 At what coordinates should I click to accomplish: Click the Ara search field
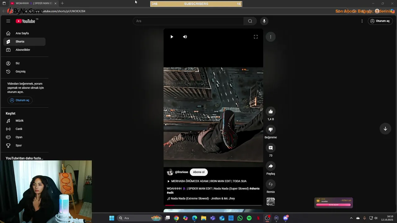(x=188, y=21)
